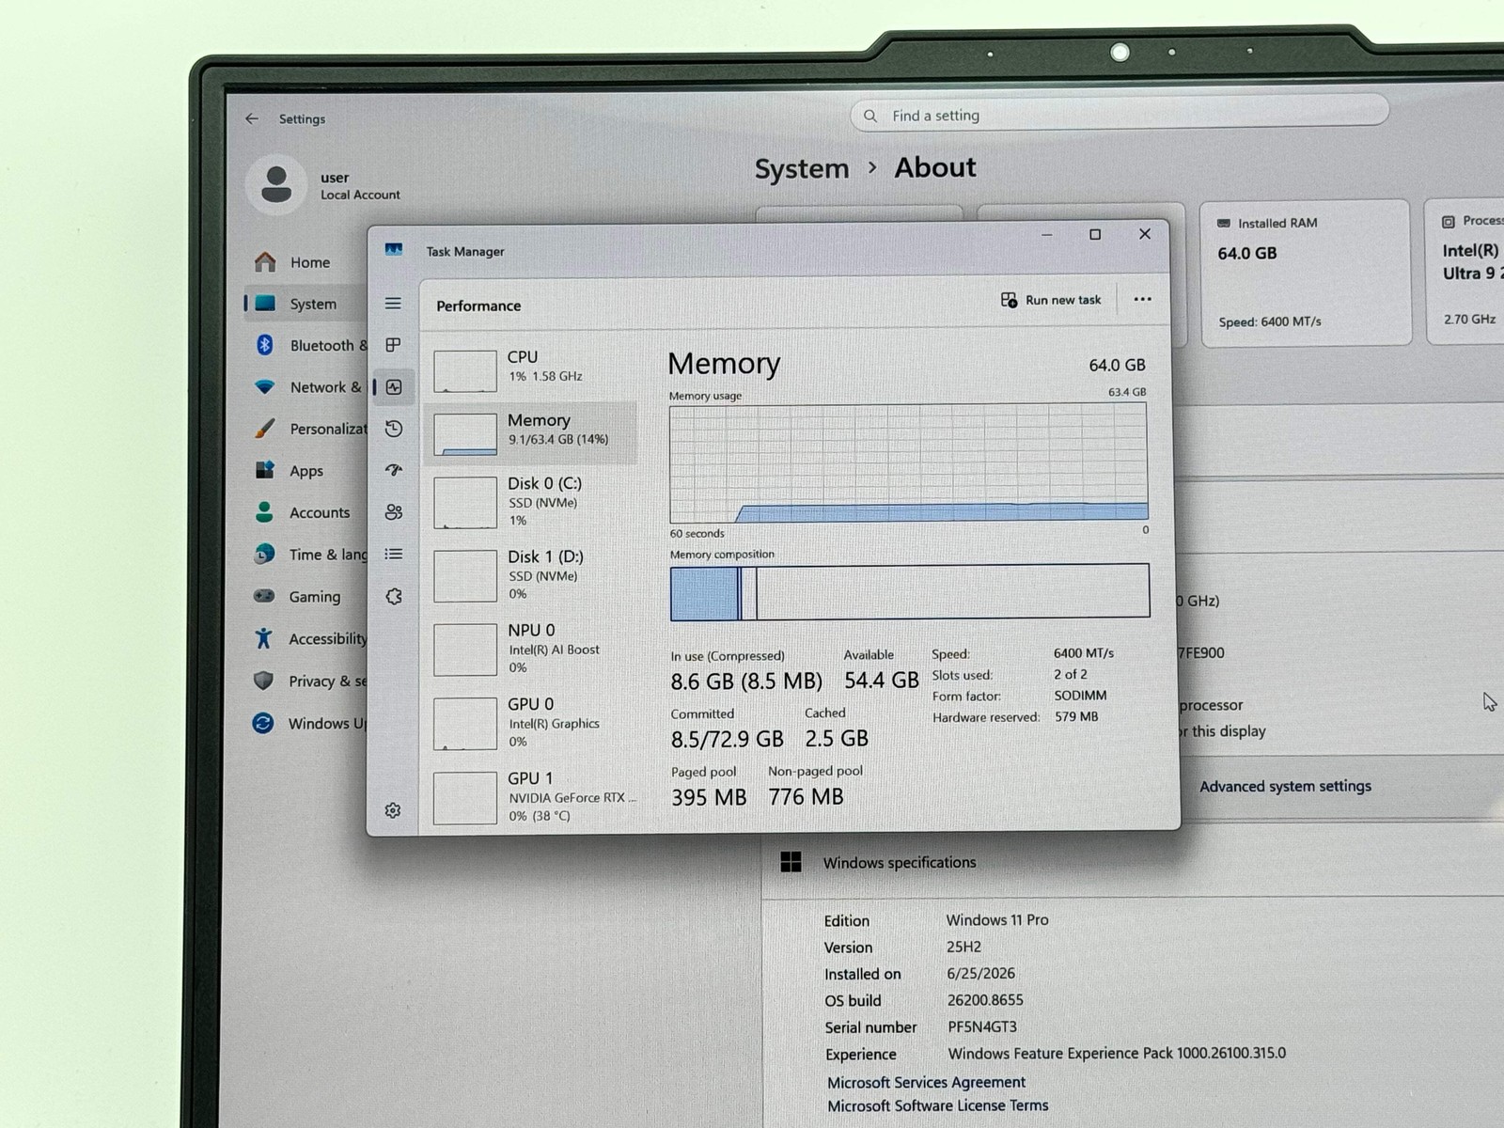The height and width of the screenshot is (1128, 1504).
Task: Click the Processor Intel Ultra 9 card
Action: pos(1466,273)
